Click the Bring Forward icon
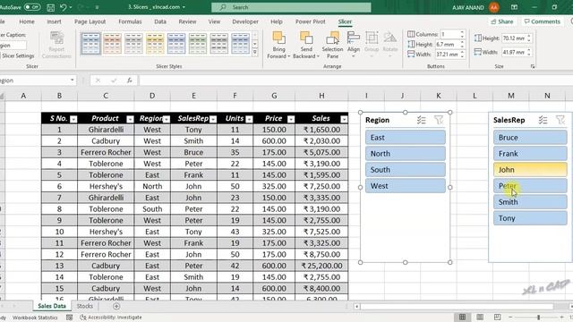The height and width of the screenshot is (322, 573). [x=278, y=38]
